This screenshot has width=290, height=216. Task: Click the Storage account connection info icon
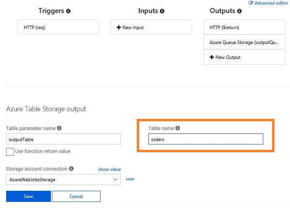[x=71, y=169]
